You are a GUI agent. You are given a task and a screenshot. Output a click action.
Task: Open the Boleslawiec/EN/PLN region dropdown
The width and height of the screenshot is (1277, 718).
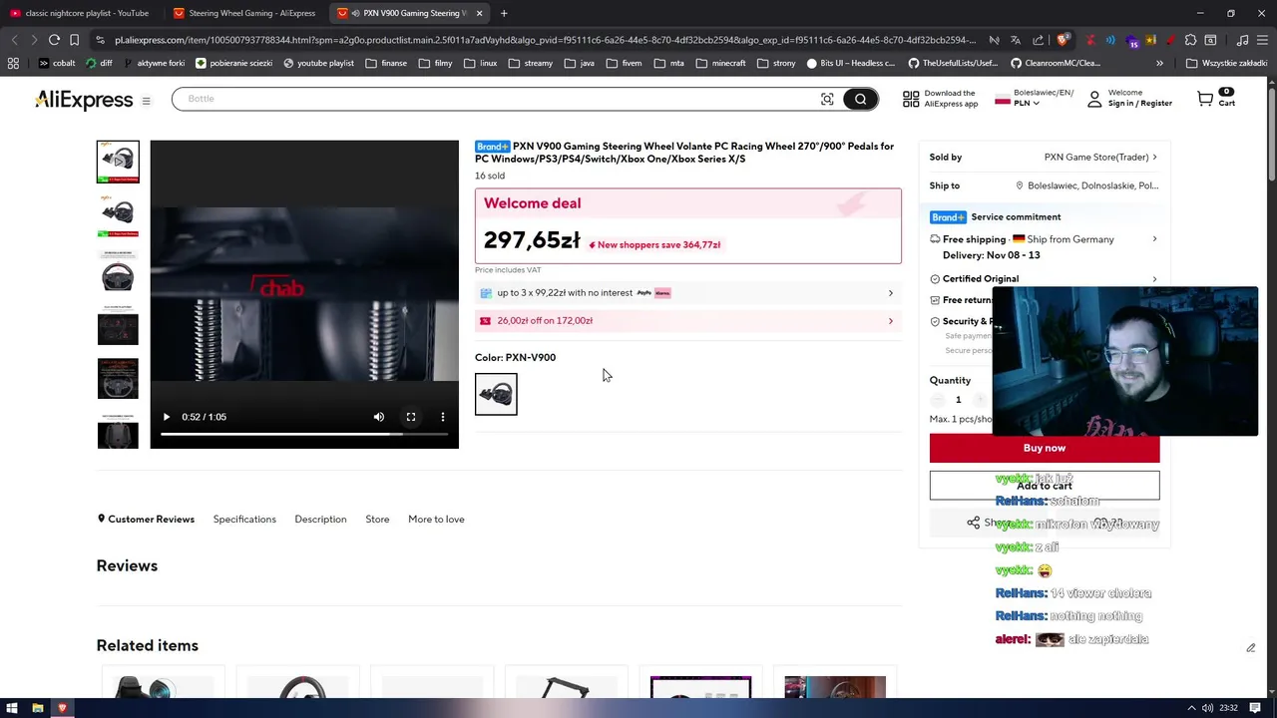(1034, 98)
